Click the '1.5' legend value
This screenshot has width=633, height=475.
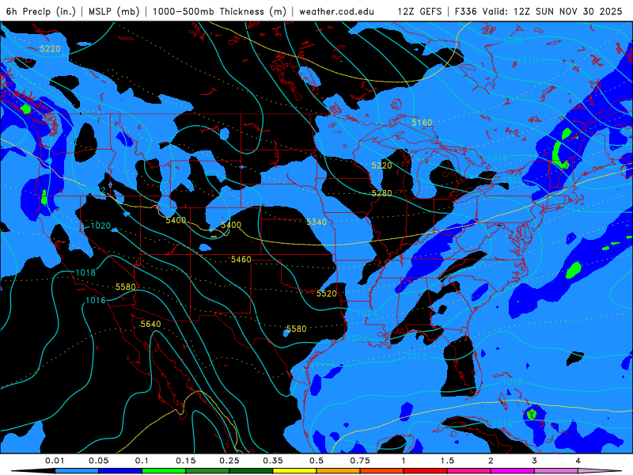point(447,461)
